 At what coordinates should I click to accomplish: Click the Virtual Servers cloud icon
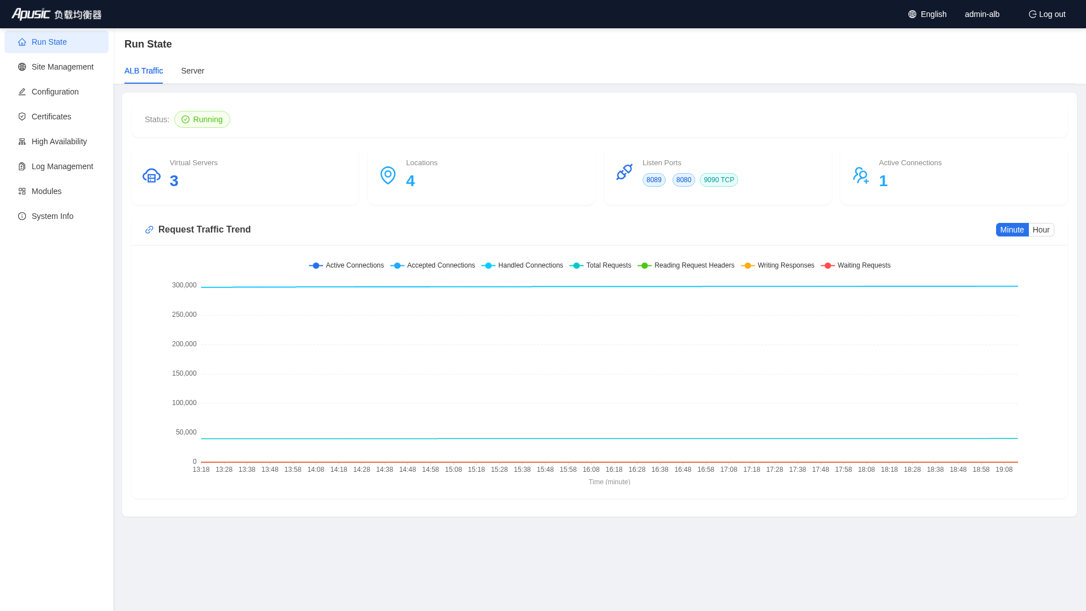[152, 175]
